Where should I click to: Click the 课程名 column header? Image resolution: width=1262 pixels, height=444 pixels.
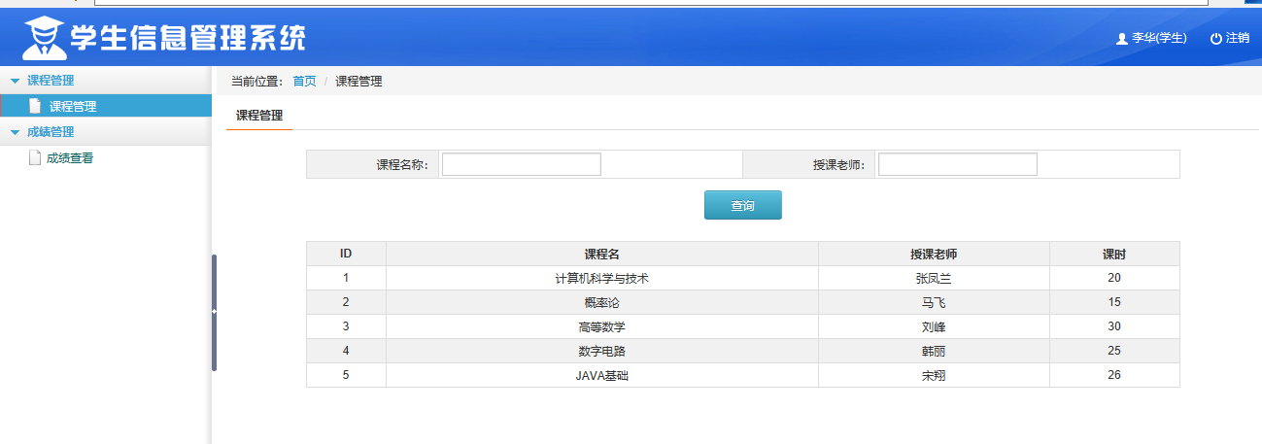(x=602, y=254)
